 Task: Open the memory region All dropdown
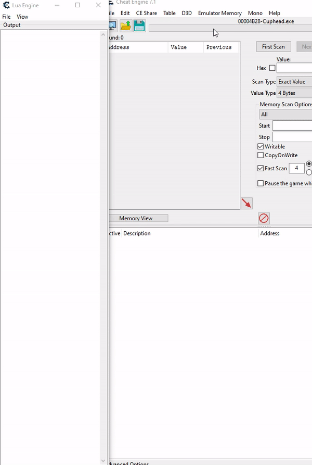pyautogui.click(x=285, y=115)
